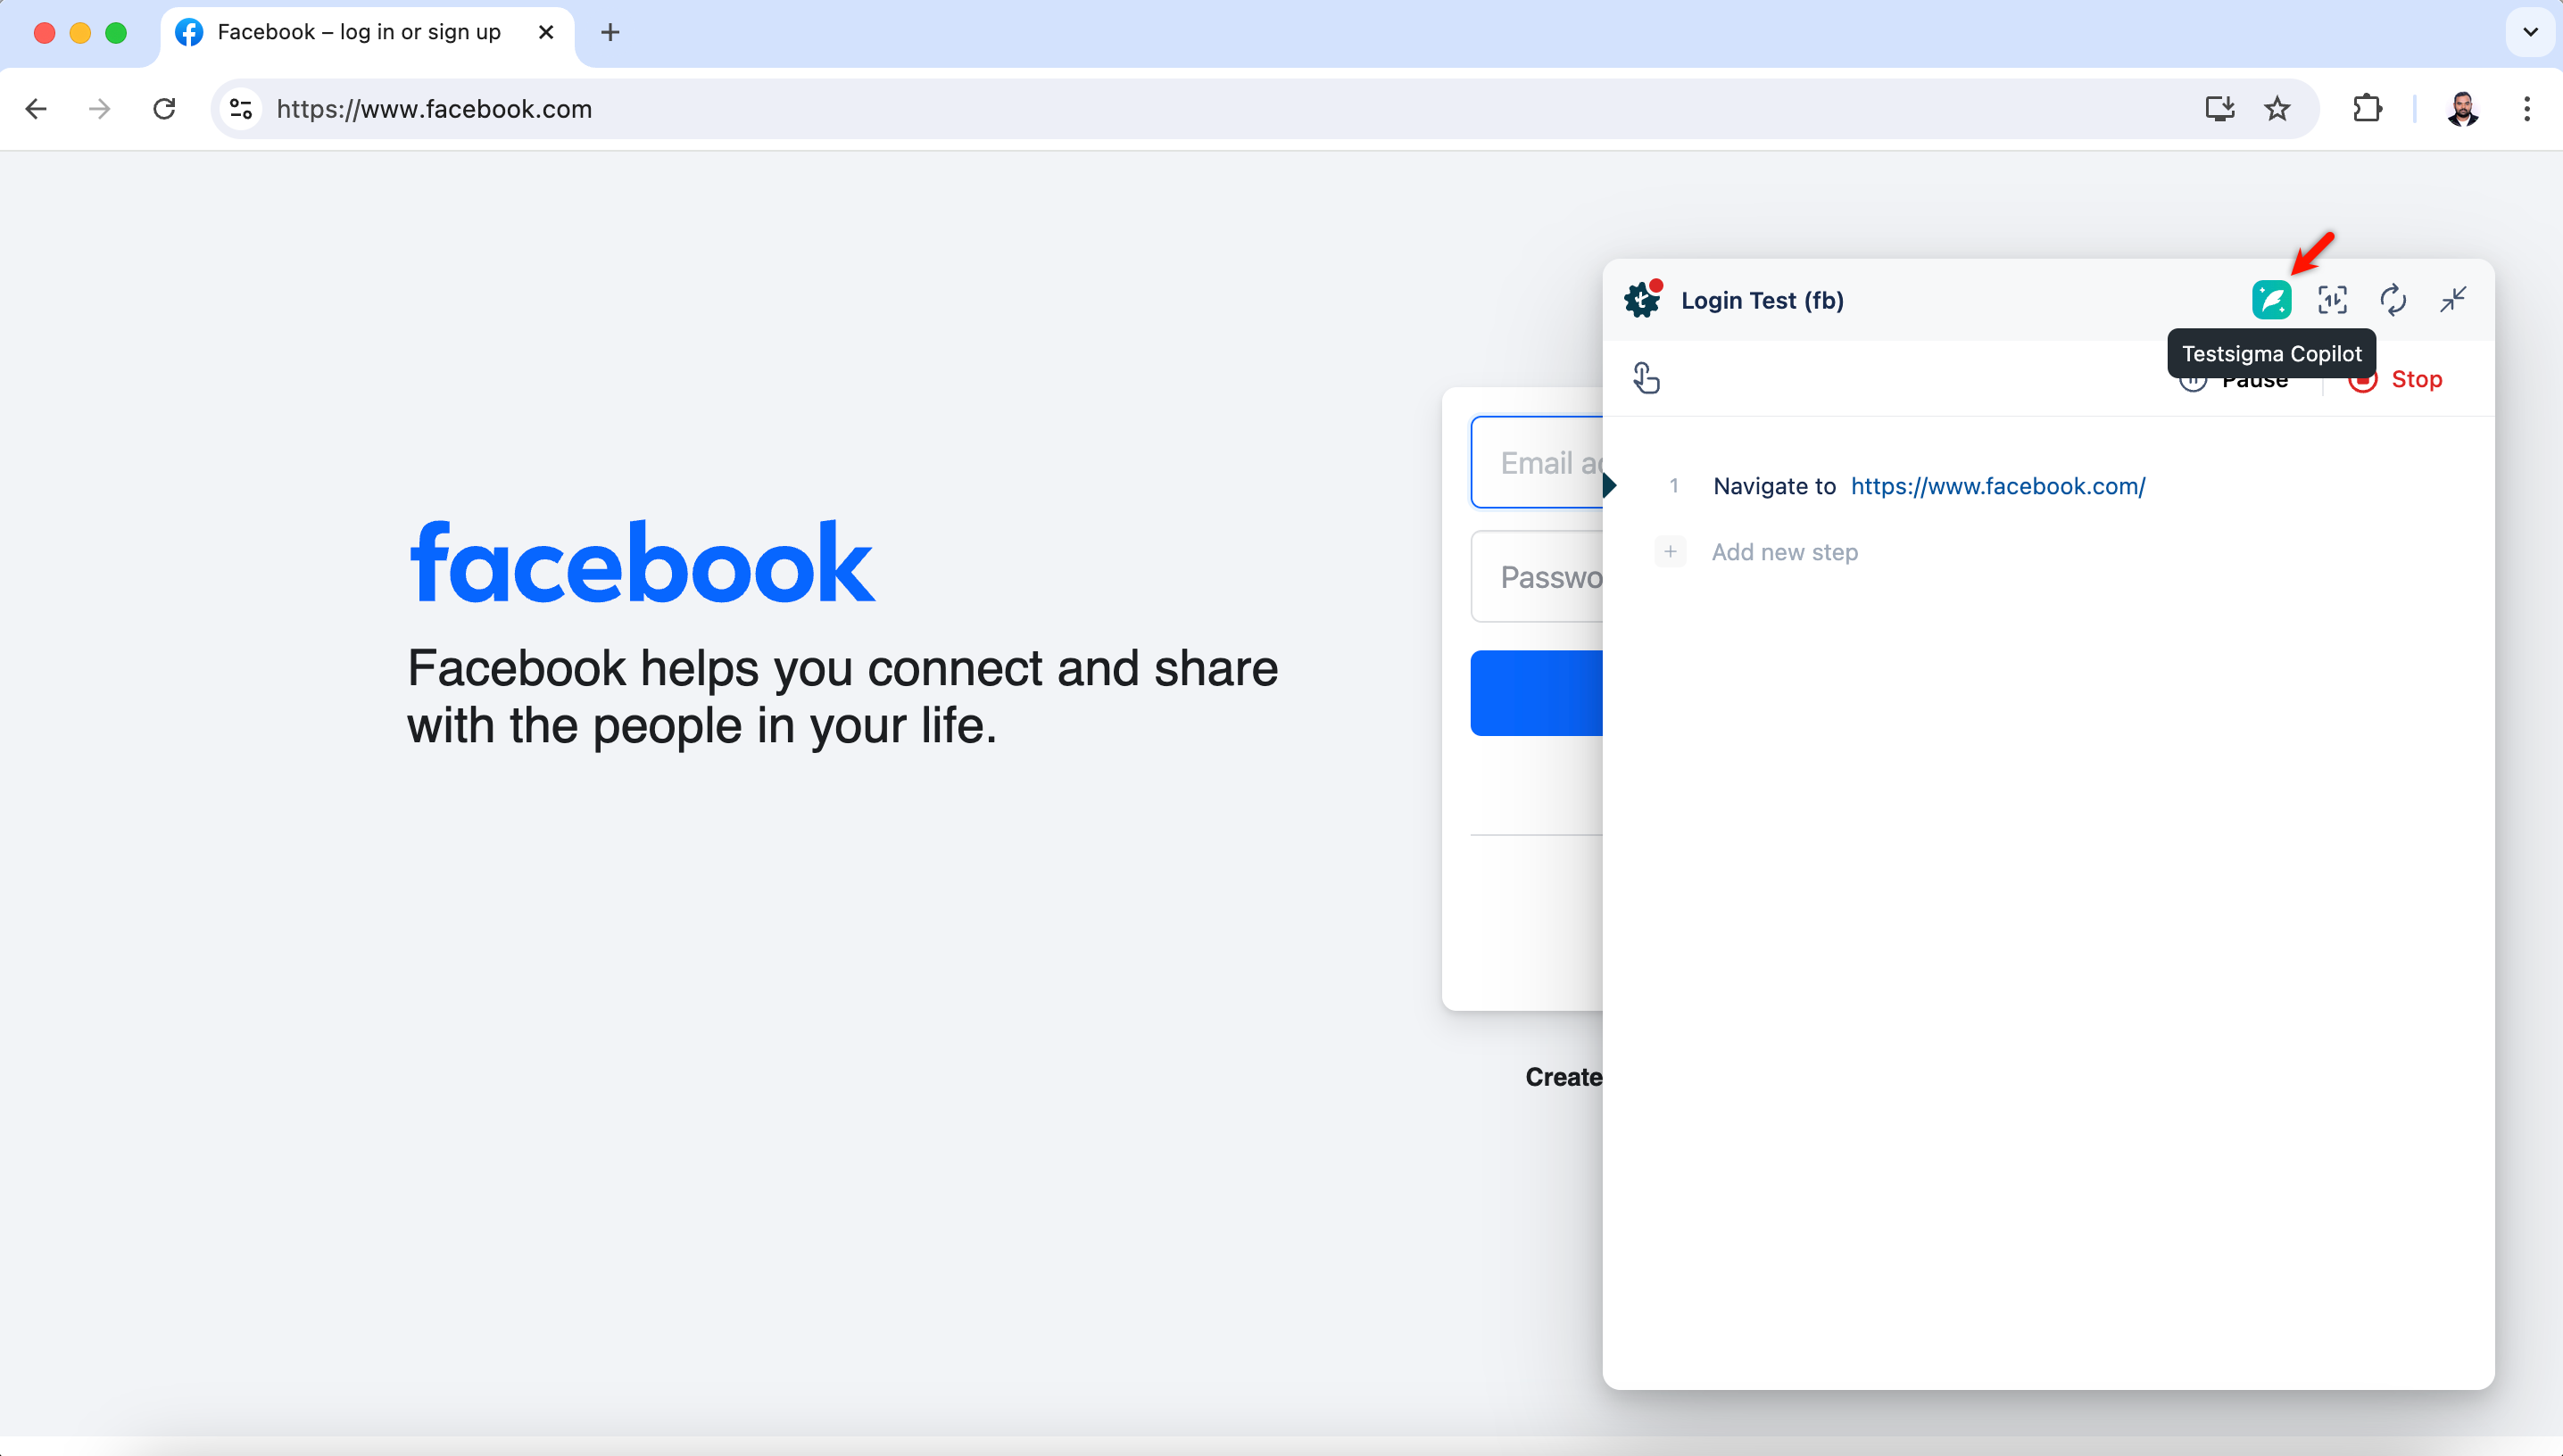Click the pointer tap icon below recorder title
This screenshot has height=1456, width=2563.
(1646, 378)
